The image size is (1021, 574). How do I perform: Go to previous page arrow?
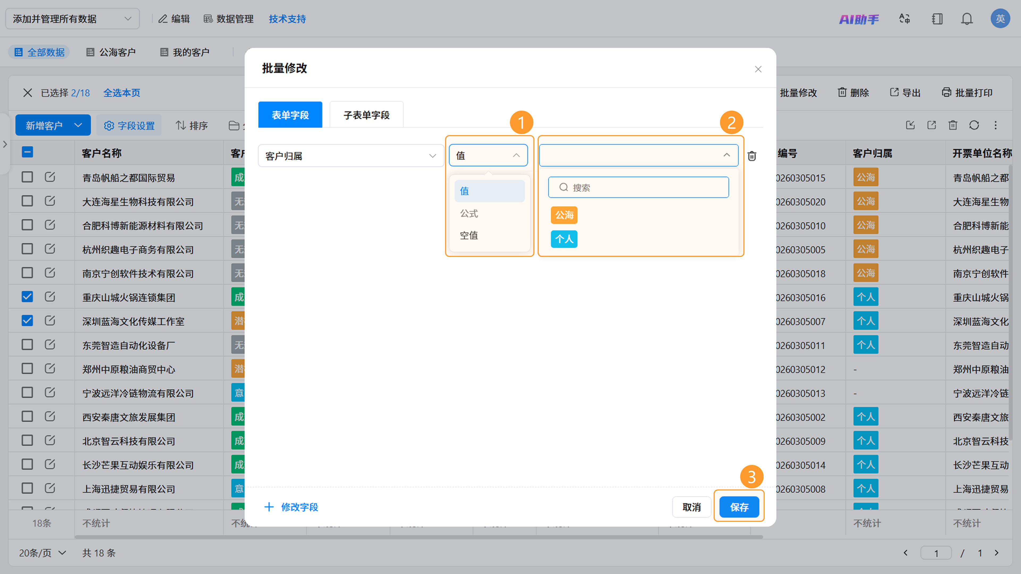(x=906, y=553)
